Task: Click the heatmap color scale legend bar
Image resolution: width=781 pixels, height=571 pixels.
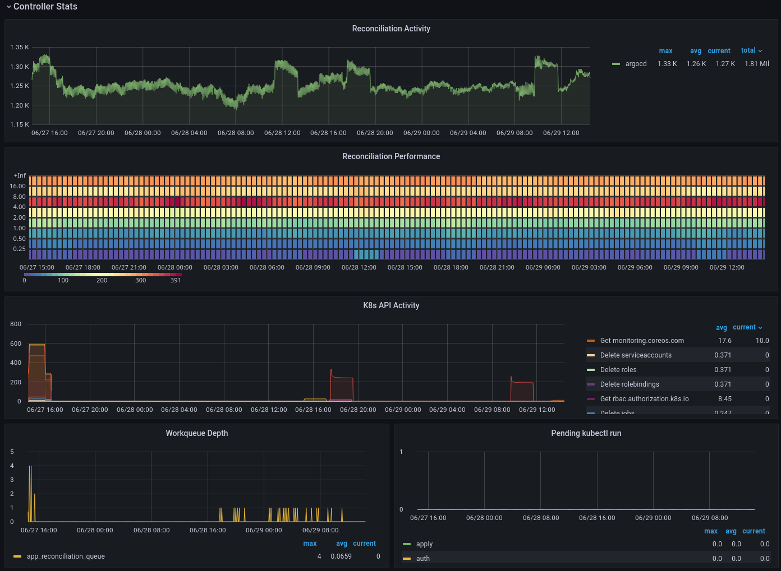Action: pyautogui.click(x=103, y=275)
